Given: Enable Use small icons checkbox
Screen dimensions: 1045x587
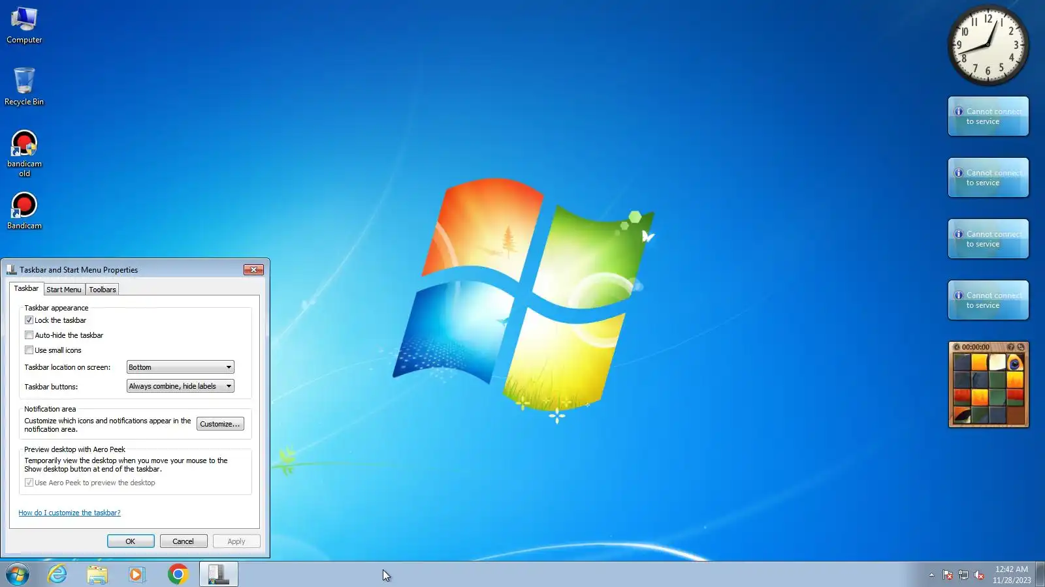Looking at the screenshot, I should click(x=29, y=350).
